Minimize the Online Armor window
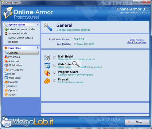The width and height of the screenshot is (152, 129). pyautogui.click(x=135, y=2)
